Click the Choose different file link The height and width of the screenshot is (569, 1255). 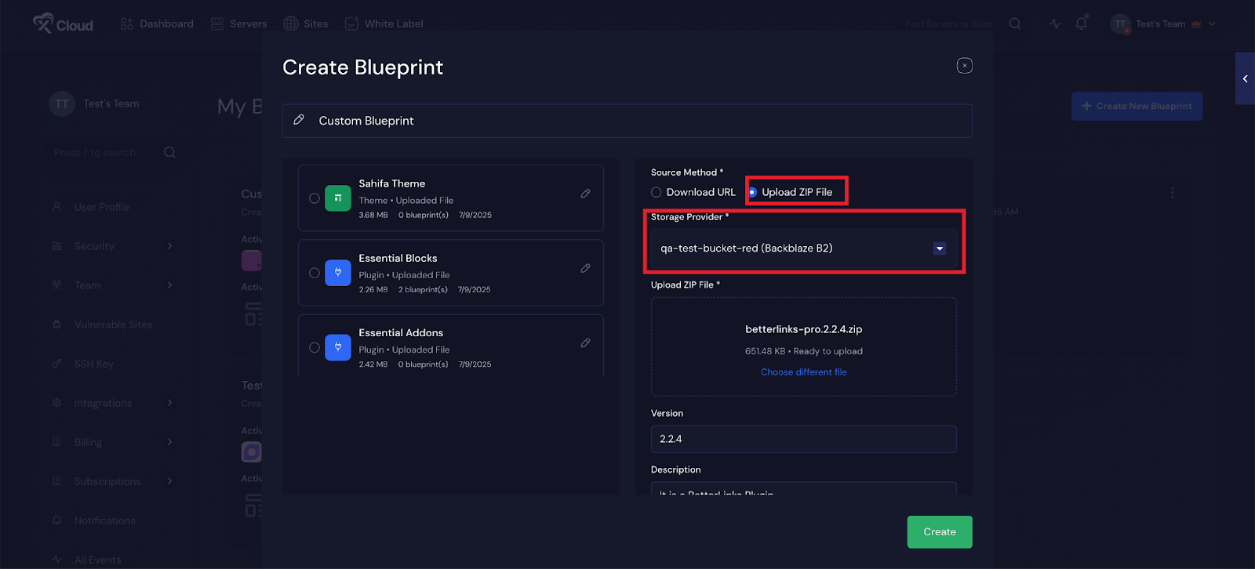[803, 372]
